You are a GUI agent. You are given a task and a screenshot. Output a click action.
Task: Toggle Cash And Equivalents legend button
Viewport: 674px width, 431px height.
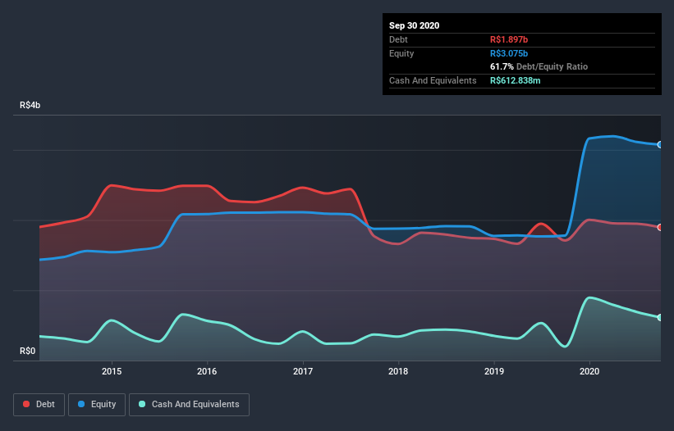click(x=189, y=405)
